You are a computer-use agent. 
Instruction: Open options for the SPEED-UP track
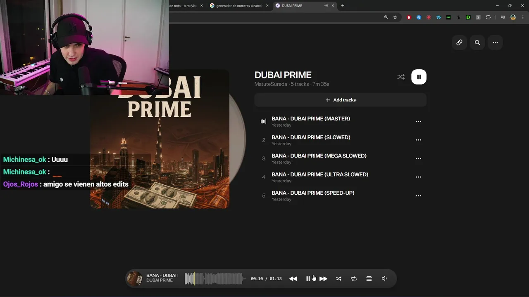[418, 196]
